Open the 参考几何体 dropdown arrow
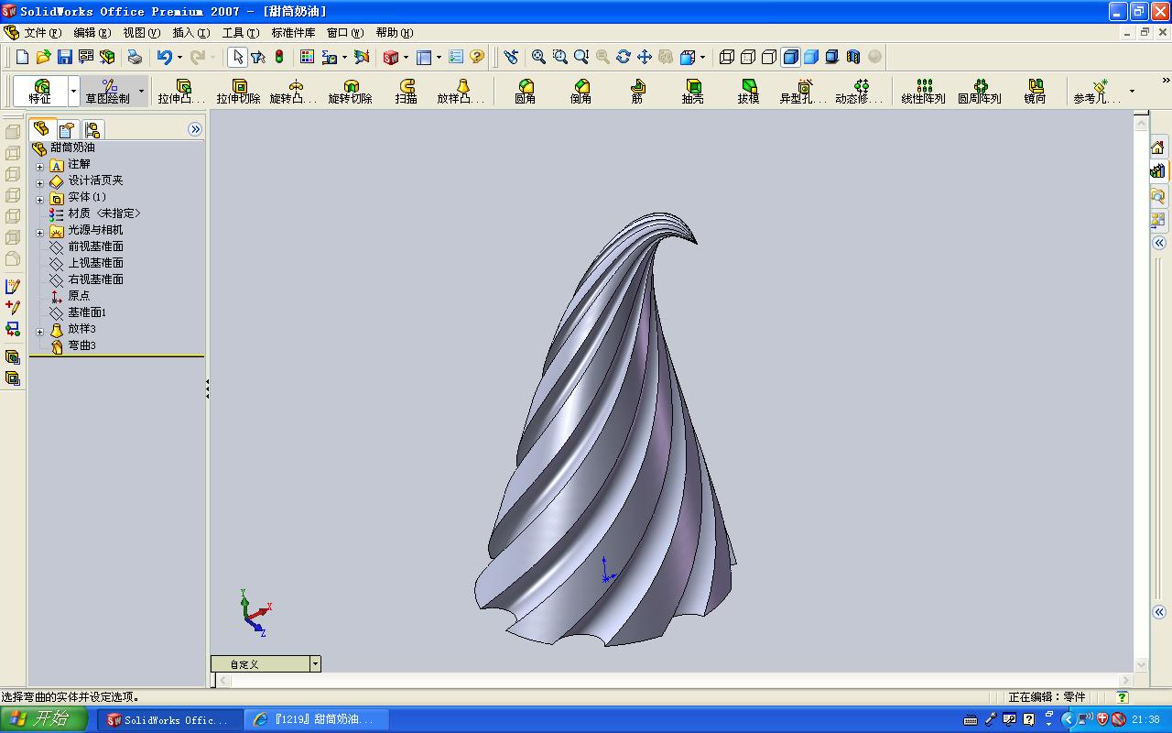 (1132, 91)
